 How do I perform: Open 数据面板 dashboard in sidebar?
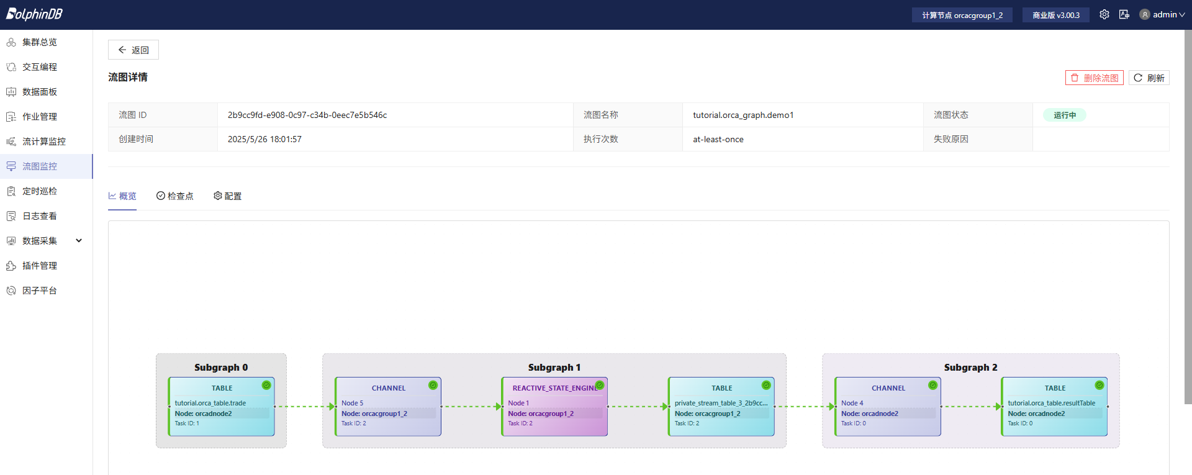click(40, 92)
